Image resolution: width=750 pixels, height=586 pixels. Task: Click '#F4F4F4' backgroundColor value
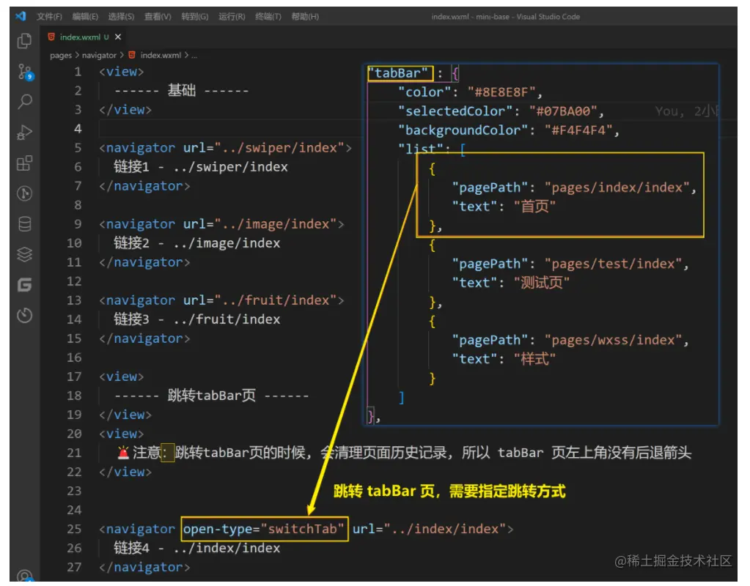tap(578, 130)
